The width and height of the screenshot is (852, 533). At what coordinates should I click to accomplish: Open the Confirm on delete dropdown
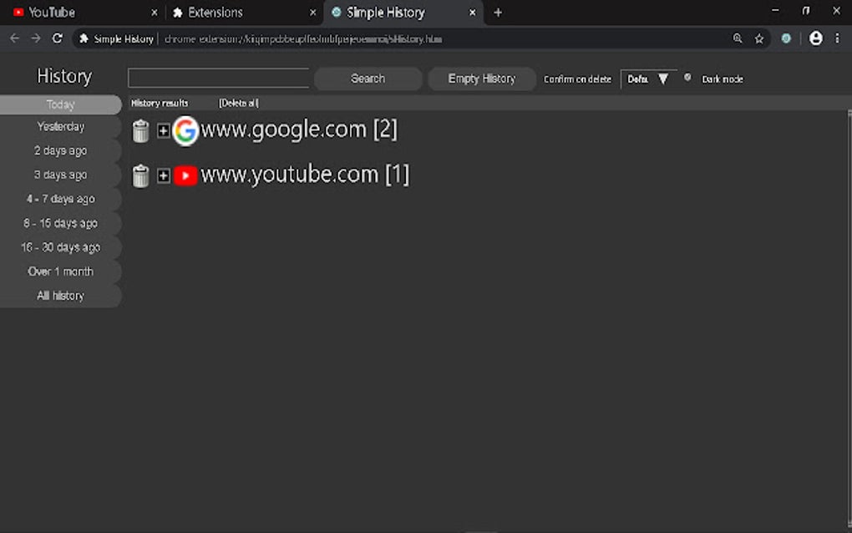coord(648,79)
